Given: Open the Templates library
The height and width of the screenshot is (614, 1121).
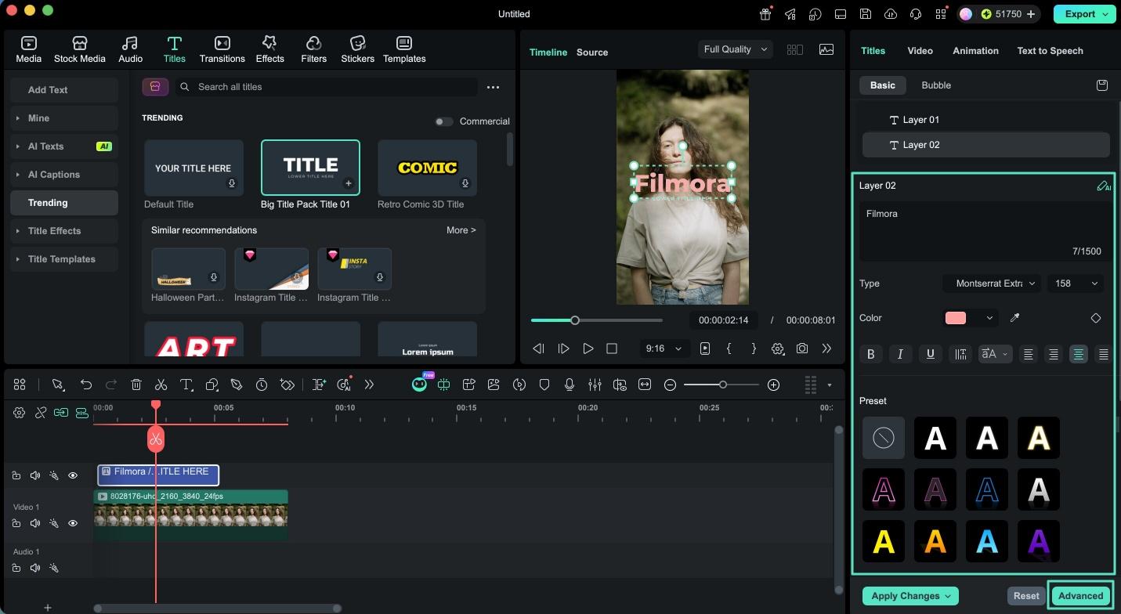Looking at the screenshot, I should point(404,49).
